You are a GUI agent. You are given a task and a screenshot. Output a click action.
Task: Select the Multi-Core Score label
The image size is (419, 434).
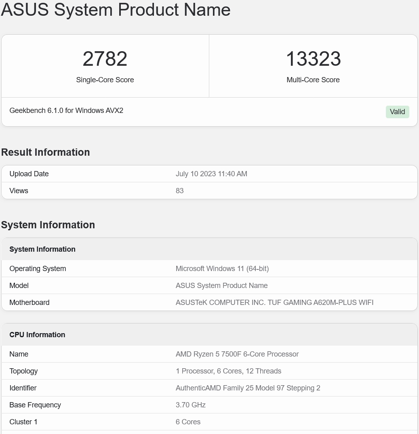click(x=313, y=80)
